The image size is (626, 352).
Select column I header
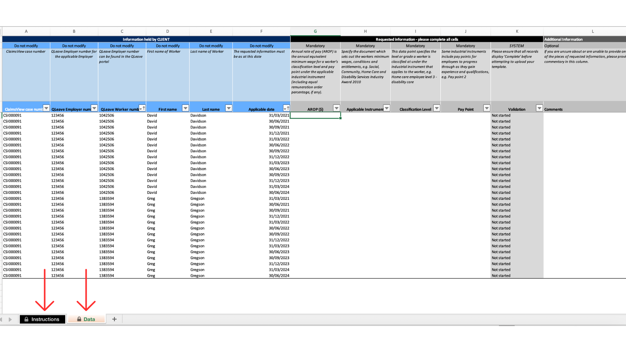415,32
